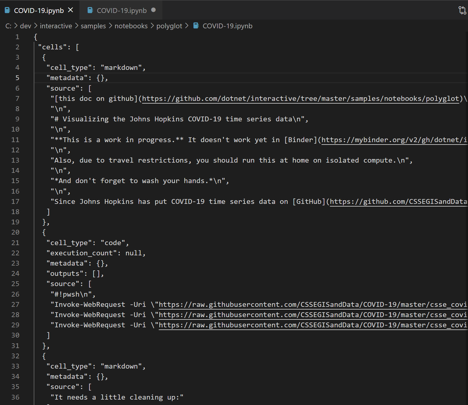
Task: Click the notebook icon in the active COVID-19.ipynb tab
Action: click(7, 10)
